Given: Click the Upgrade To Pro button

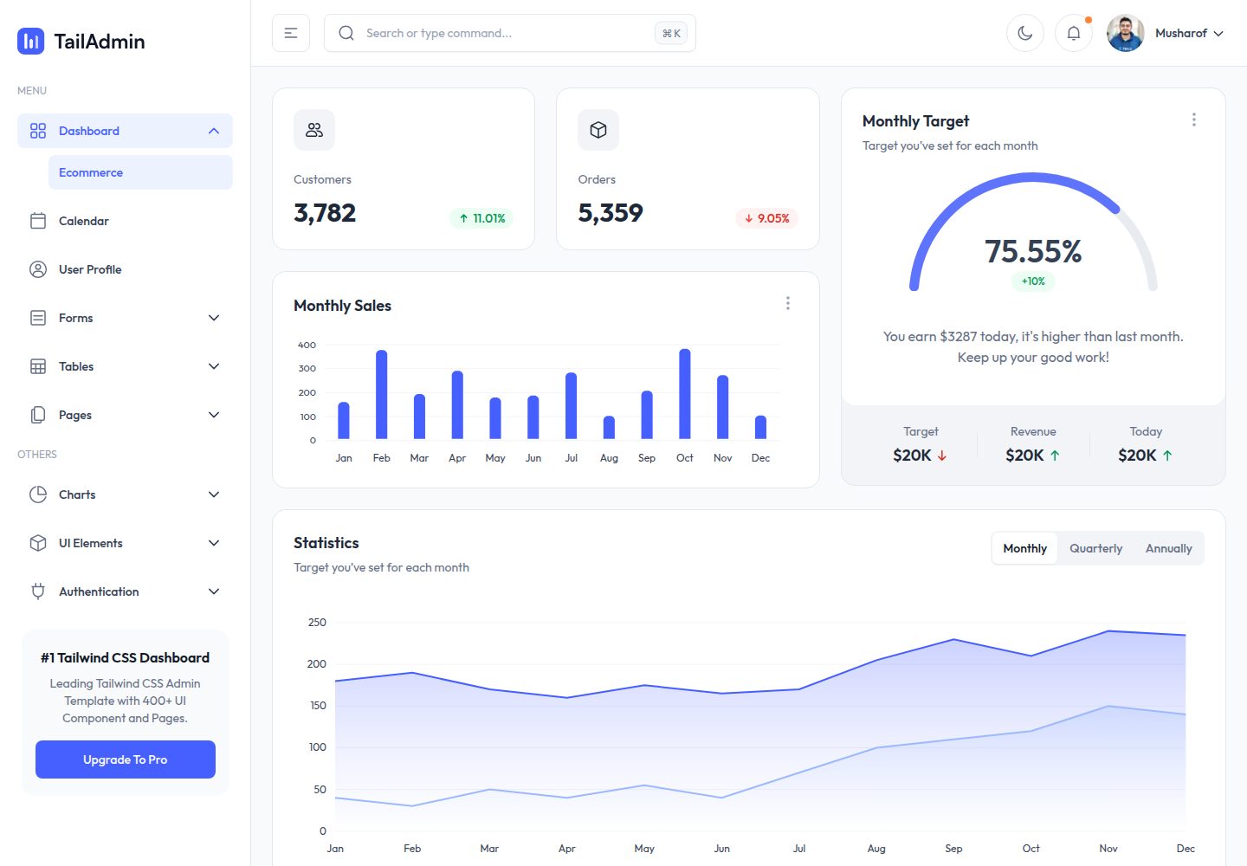Looking at the screenshot, I should click(x=126, y=759).
